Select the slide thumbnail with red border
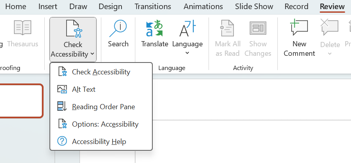 (20, 101)
